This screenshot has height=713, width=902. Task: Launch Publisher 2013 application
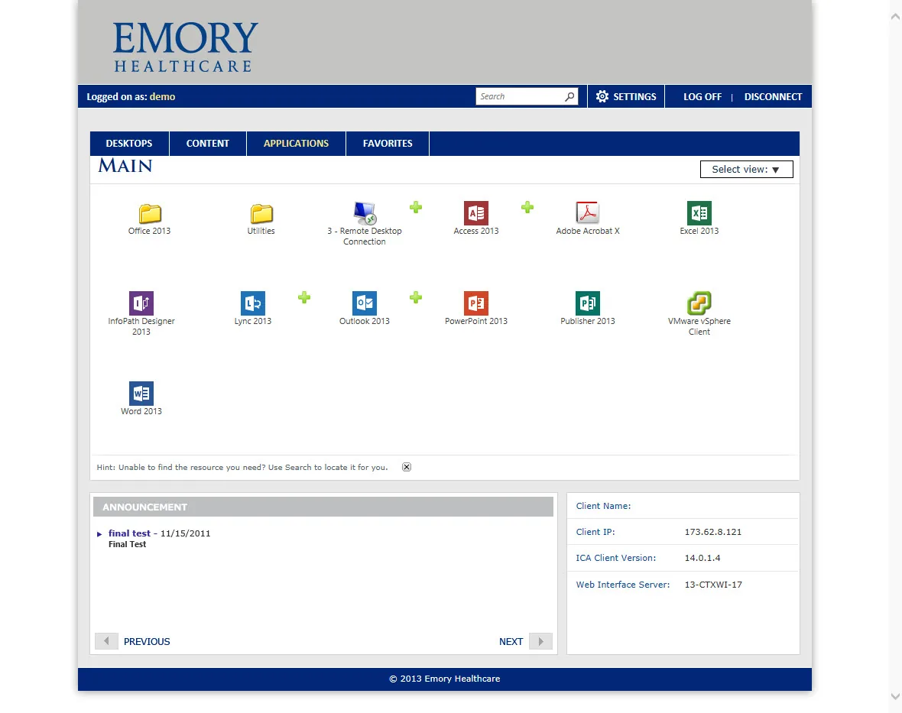588,303
